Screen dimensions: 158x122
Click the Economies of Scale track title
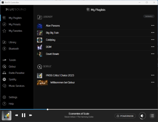[79, 114]
